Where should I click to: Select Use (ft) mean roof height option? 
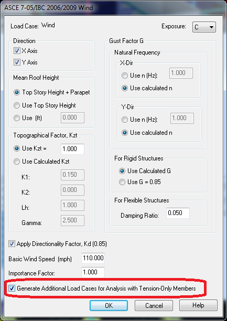pos(16,118)
